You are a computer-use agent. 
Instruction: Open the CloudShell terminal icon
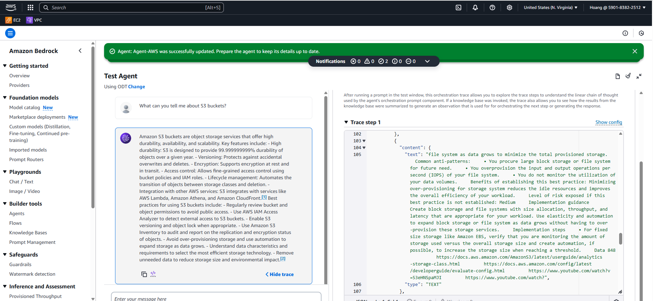(x=459, y=8)
